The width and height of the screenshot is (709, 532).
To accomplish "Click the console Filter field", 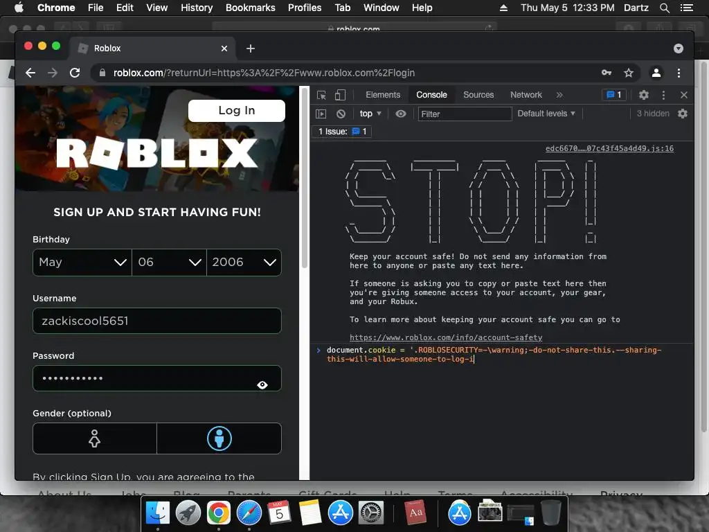I will pyautogui.click(x=465, y=114).
